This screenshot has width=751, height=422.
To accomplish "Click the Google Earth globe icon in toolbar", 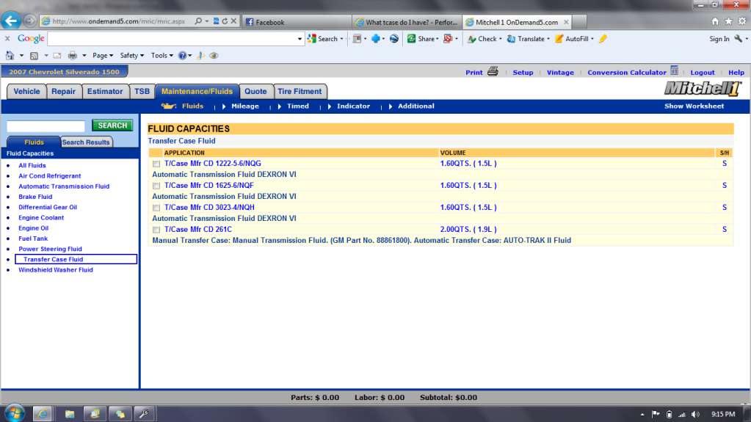I will click(x=394, y=39).
